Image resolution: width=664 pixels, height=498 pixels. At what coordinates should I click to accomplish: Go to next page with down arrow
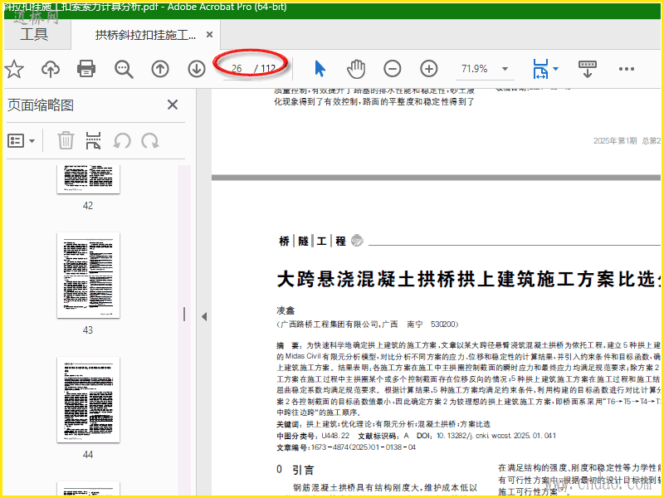(197, 69)
